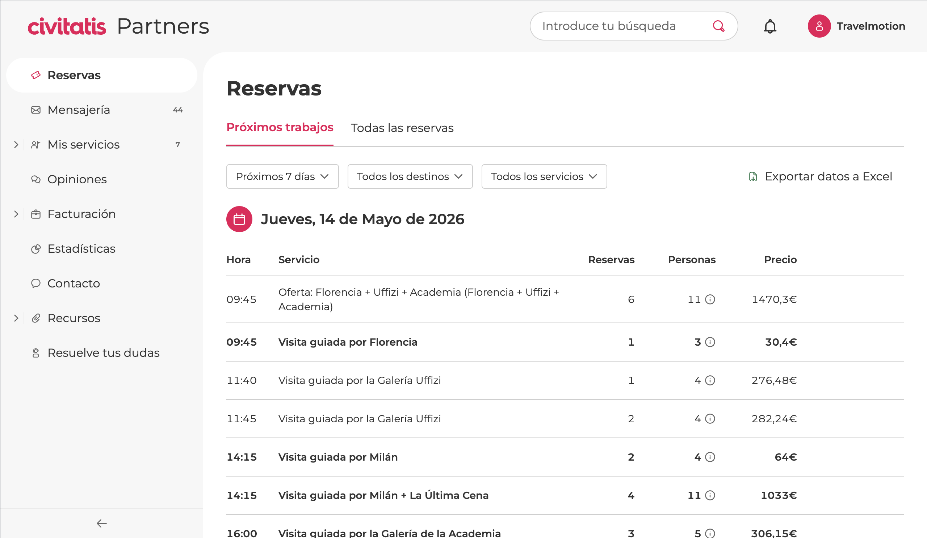Click info icon for Milán + La Última Cena

pyautogui.click(x=710, y=495)
